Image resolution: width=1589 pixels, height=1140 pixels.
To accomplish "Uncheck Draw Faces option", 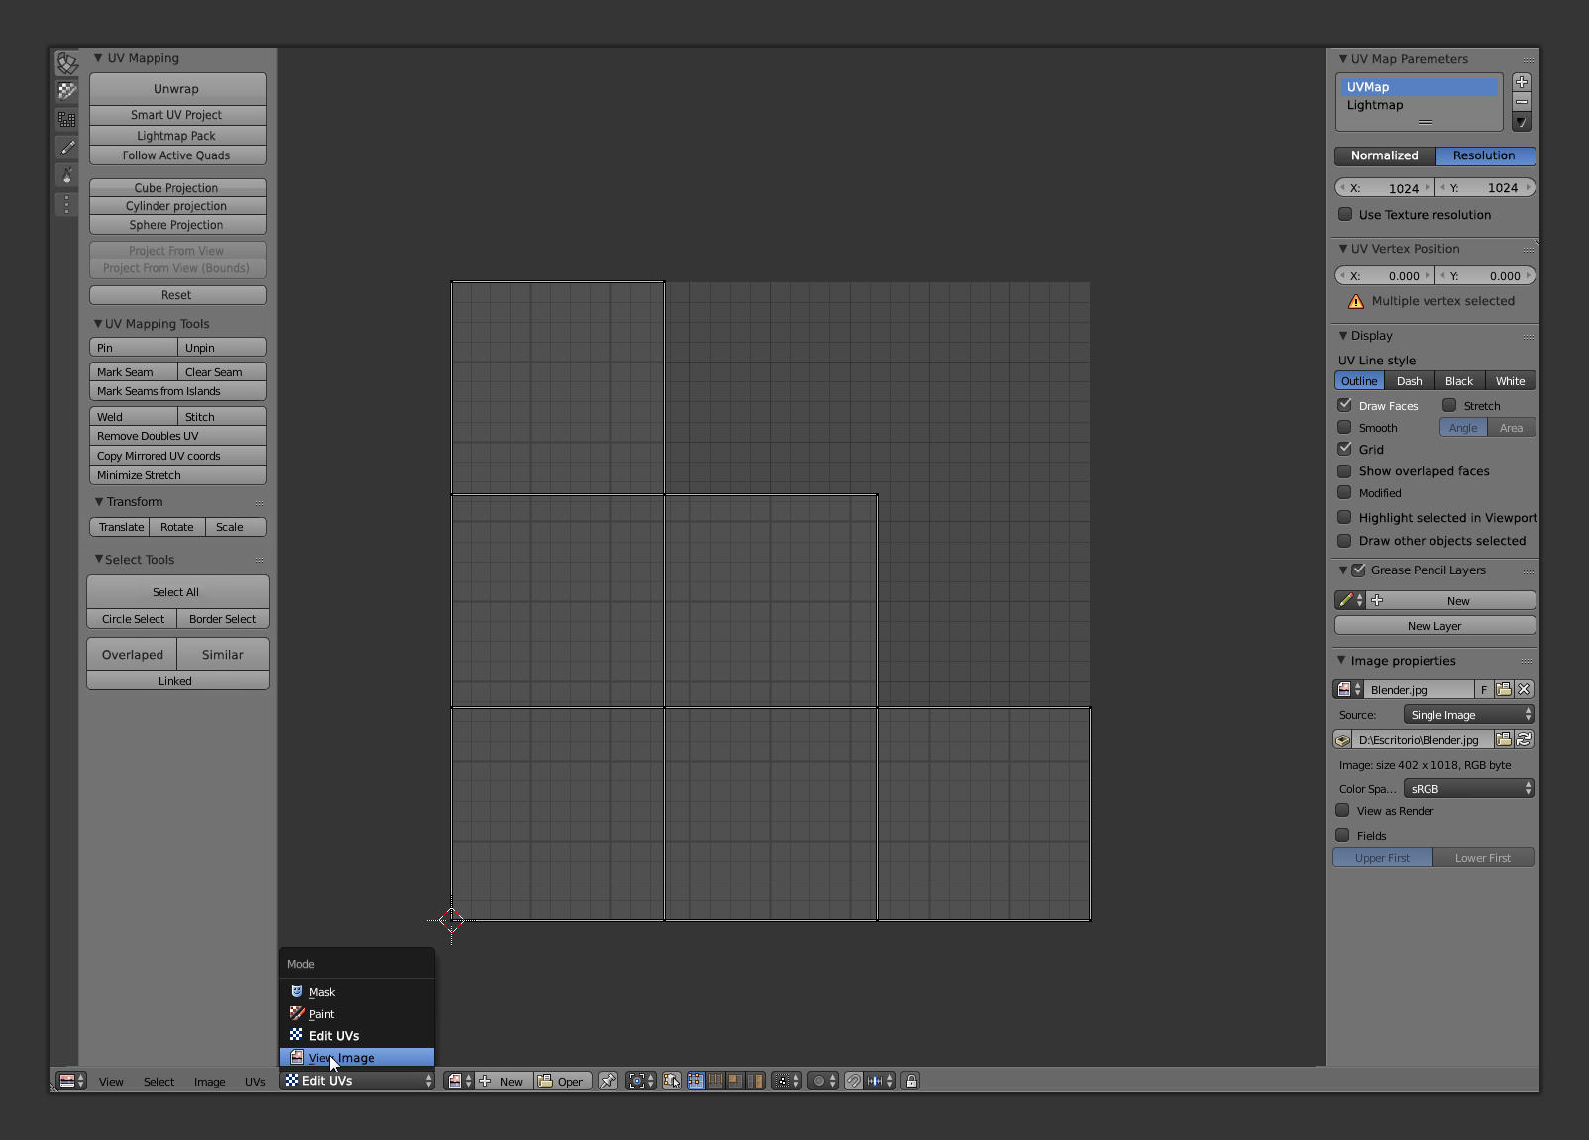I will coord(1345,405).
